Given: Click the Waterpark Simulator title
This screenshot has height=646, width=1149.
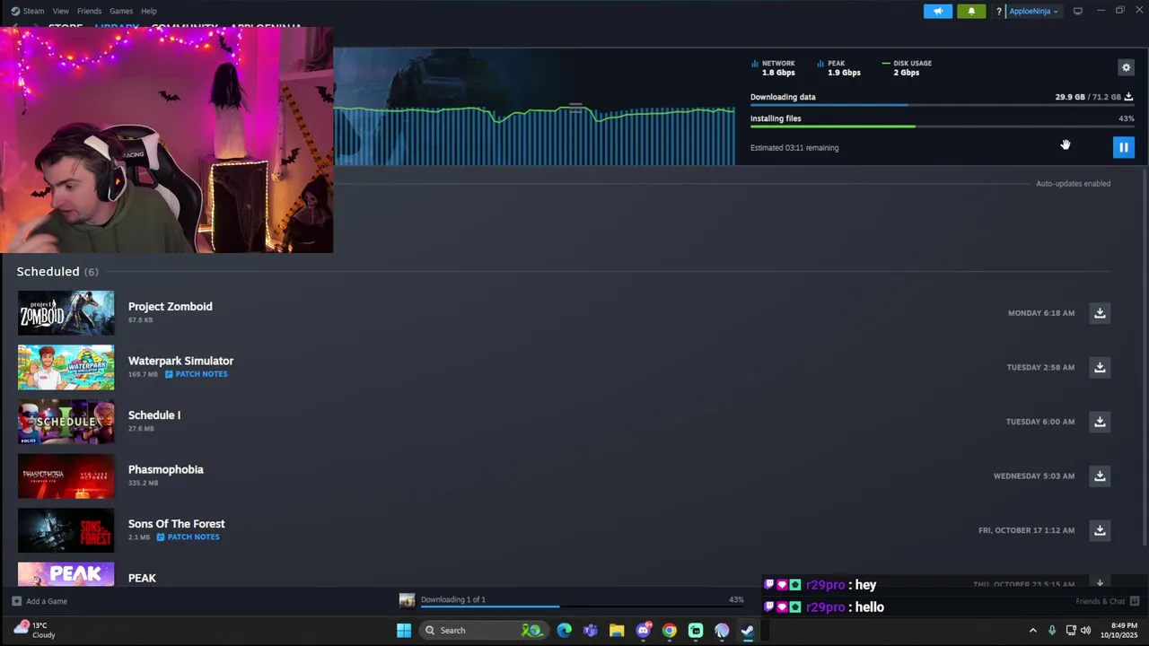Looking at the screenshot, I should (x=180, y=361).
